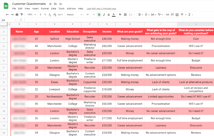Screen dimensions: 214x136
Task: Click the Merge cells icon
Action: pyautogui.click(x=130, y=15)
